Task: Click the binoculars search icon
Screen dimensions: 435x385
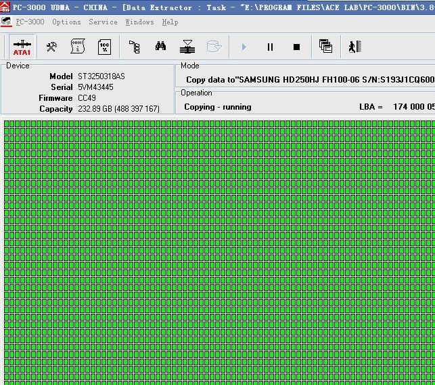Action: [160, 47]
